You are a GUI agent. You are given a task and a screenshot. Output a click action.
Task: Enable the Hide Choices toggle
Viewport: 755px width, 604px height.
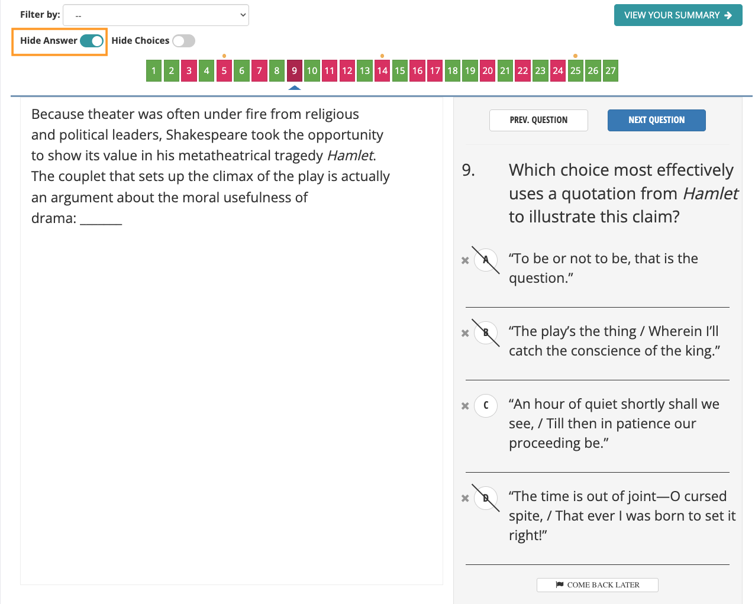tap(183, 40)
